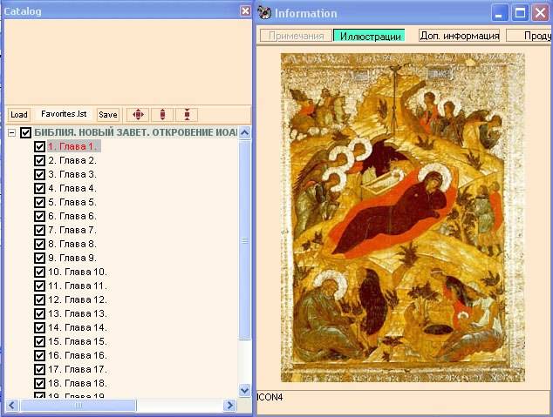553x417 pixels.
Task: Maximize the Information window
Action: point(520,13)
